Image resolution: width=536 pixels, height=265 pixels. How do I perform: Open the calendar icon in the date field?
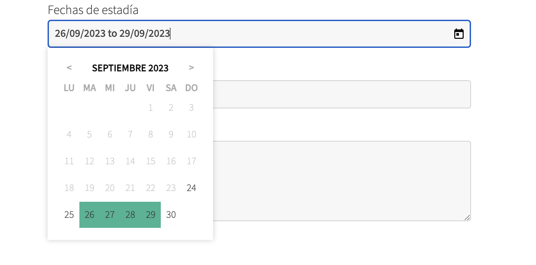click(x=459, y=34)
